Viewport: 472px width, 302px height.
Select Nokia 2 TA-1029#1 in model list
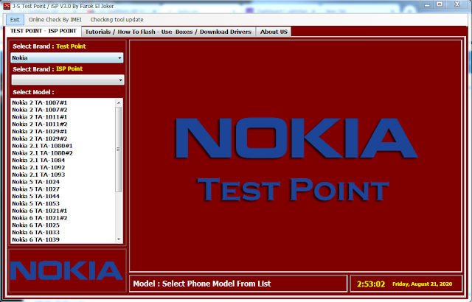click(63, 132)
